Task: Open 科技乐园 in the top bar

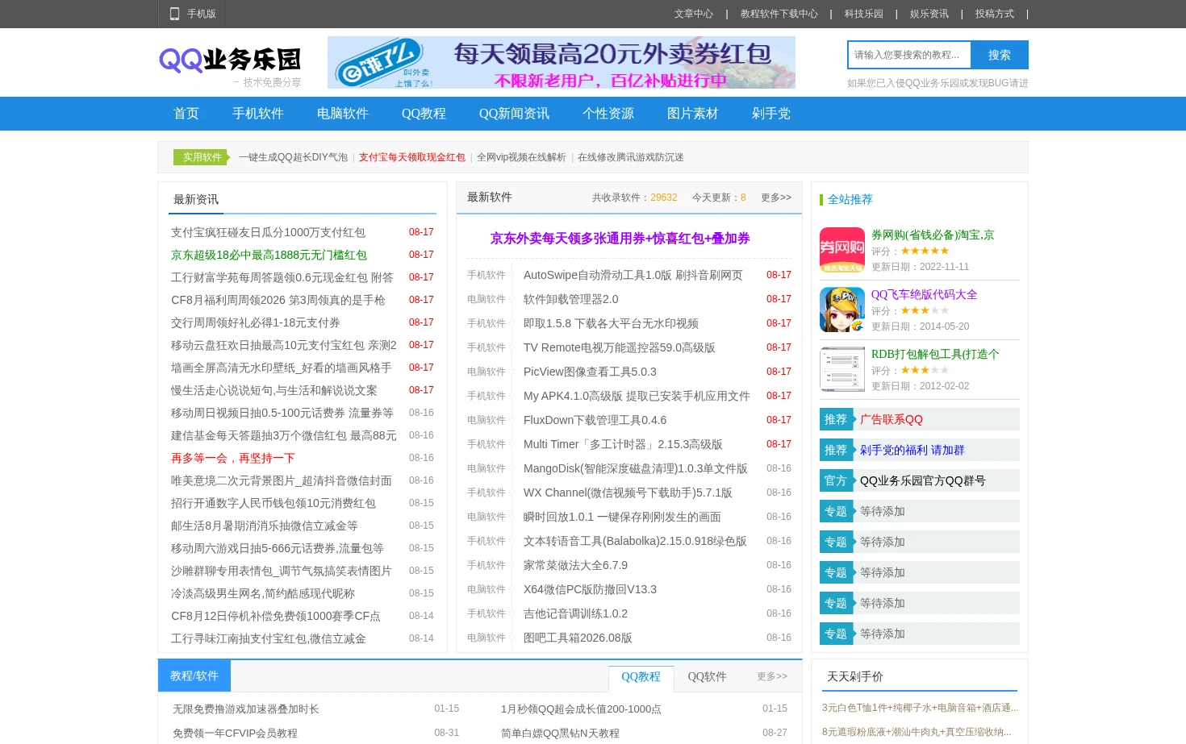Action: coord(864,14)
